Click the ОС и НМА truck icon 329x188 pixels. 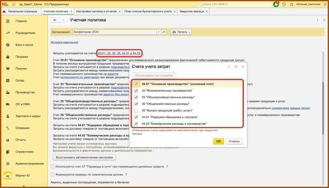click(8, 104)
